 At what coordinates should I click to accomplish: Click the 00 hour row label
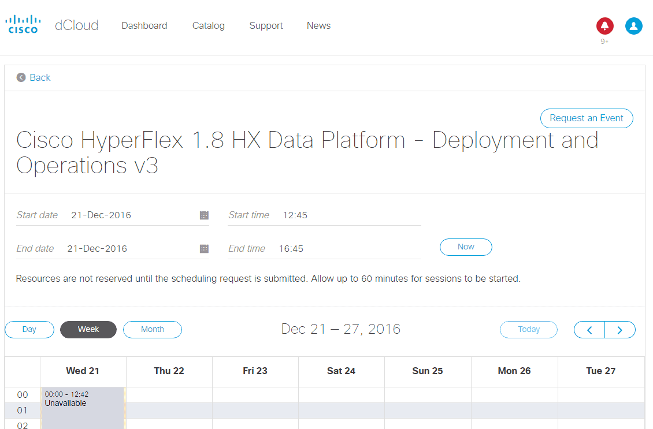point(23,395)
